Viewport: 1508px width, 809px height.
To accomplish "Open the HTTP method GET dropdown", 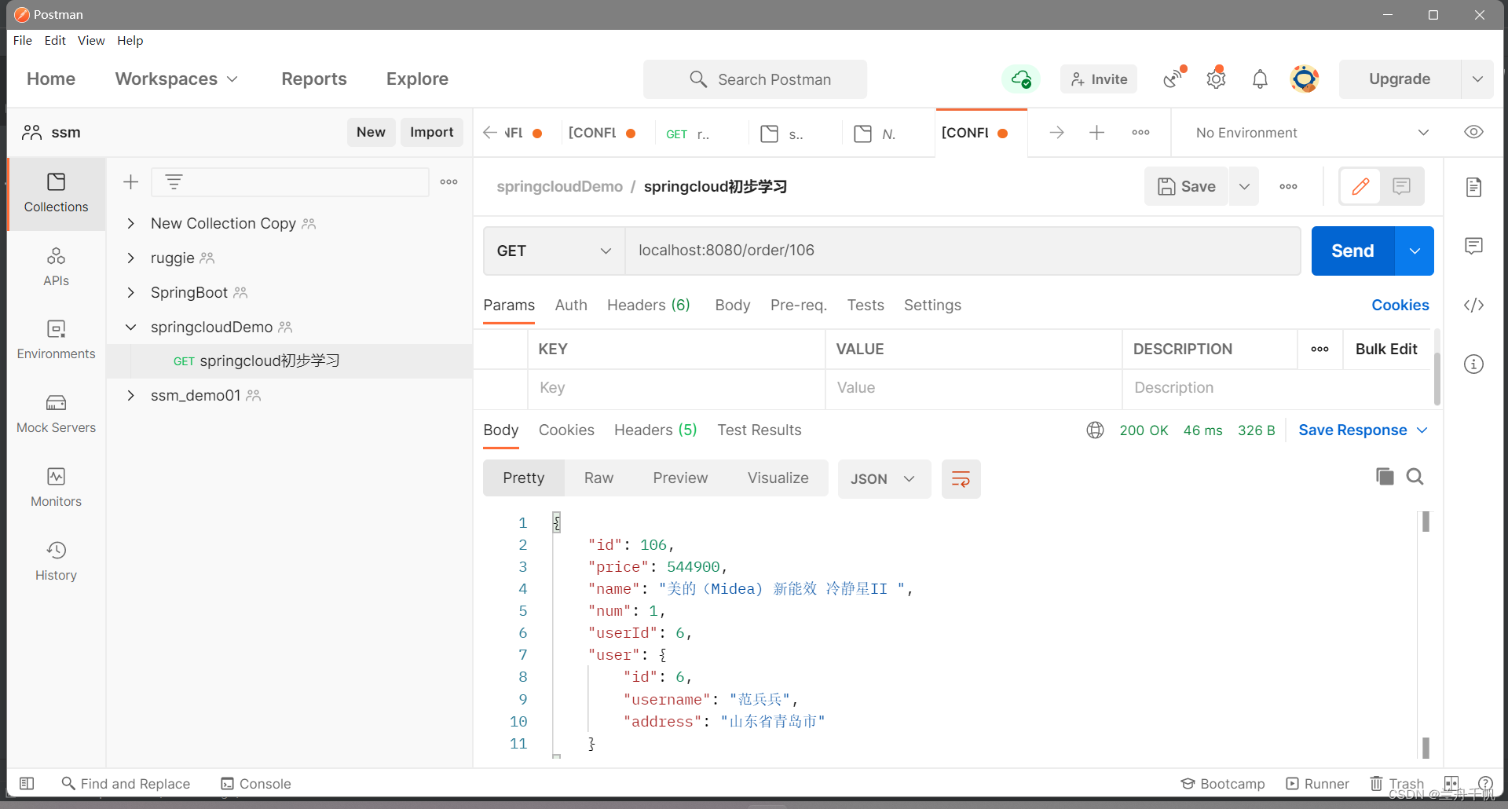I will [554, 251].
